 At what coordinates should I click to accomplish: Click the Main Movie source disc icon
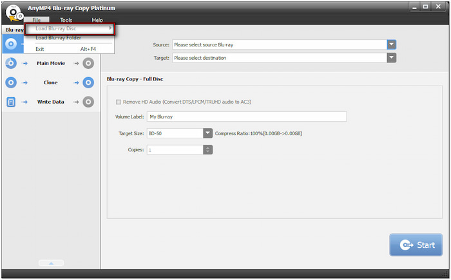pos(11,63)
